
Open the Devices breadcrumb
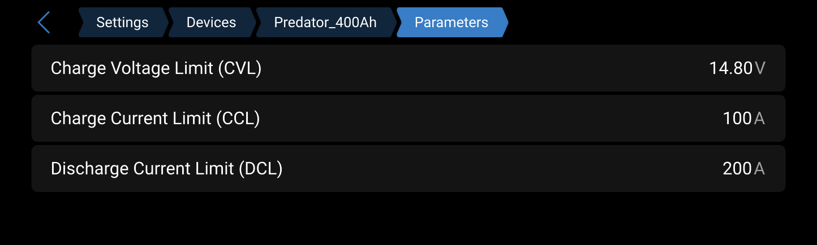click(211, 23)
